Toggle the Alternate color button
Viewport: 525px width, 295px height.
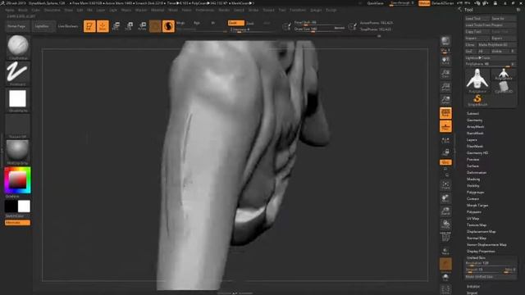pyautogui.click(x=17, y=223)
